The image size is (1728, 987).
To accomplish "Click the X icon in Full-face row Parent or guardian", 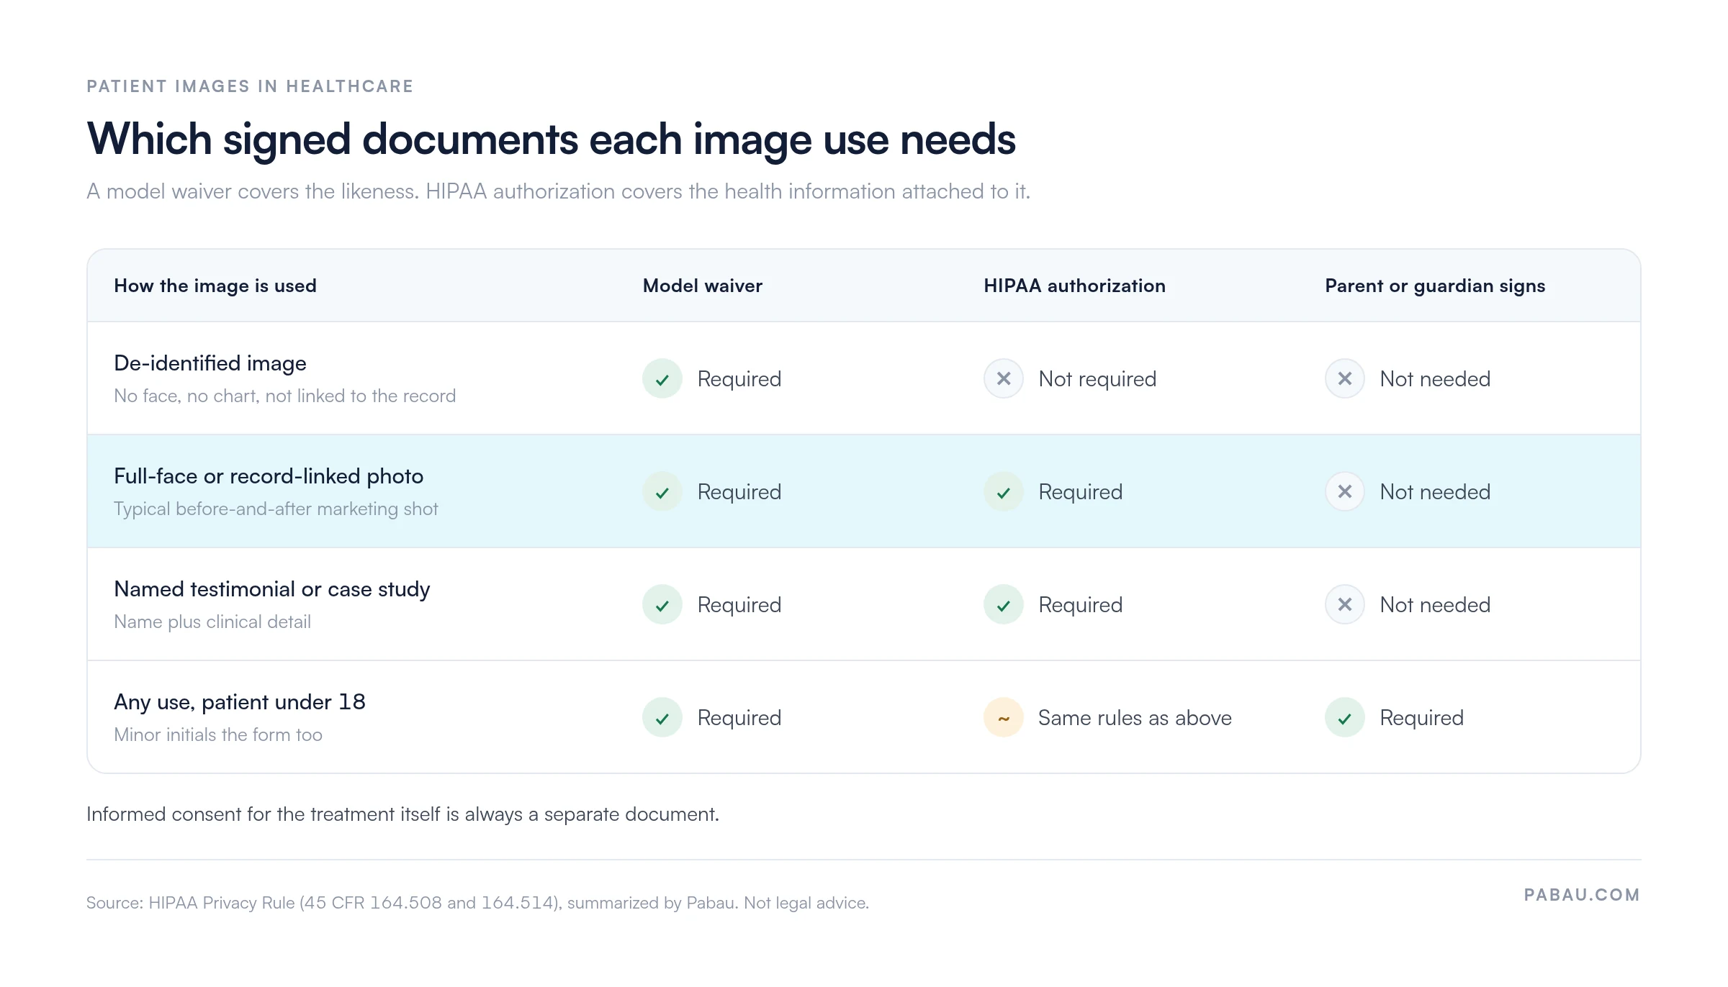I will pyautogui.click(x=1345, y=491).
